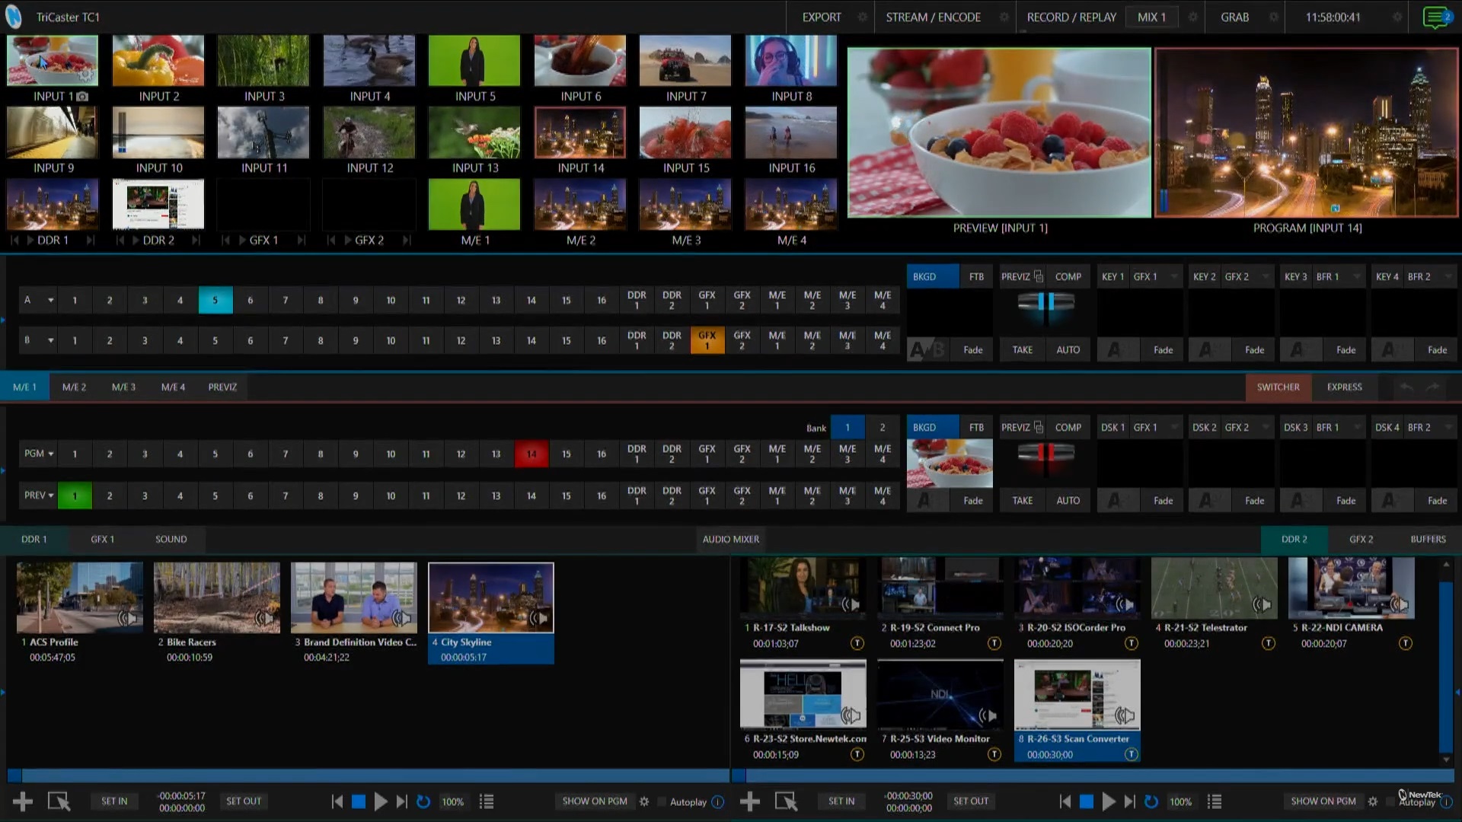The width and height of the screenshot is (1462, 822).
Task: Click the select-clip cursor icon in DDR 2
Action: (x=786, y=801)
